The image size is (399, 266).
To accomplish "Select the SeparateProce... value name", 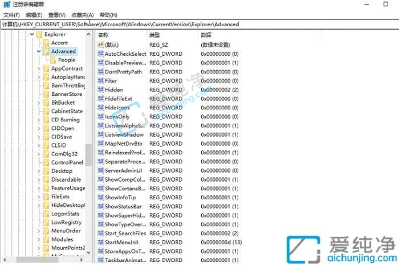I will point(125,162).
